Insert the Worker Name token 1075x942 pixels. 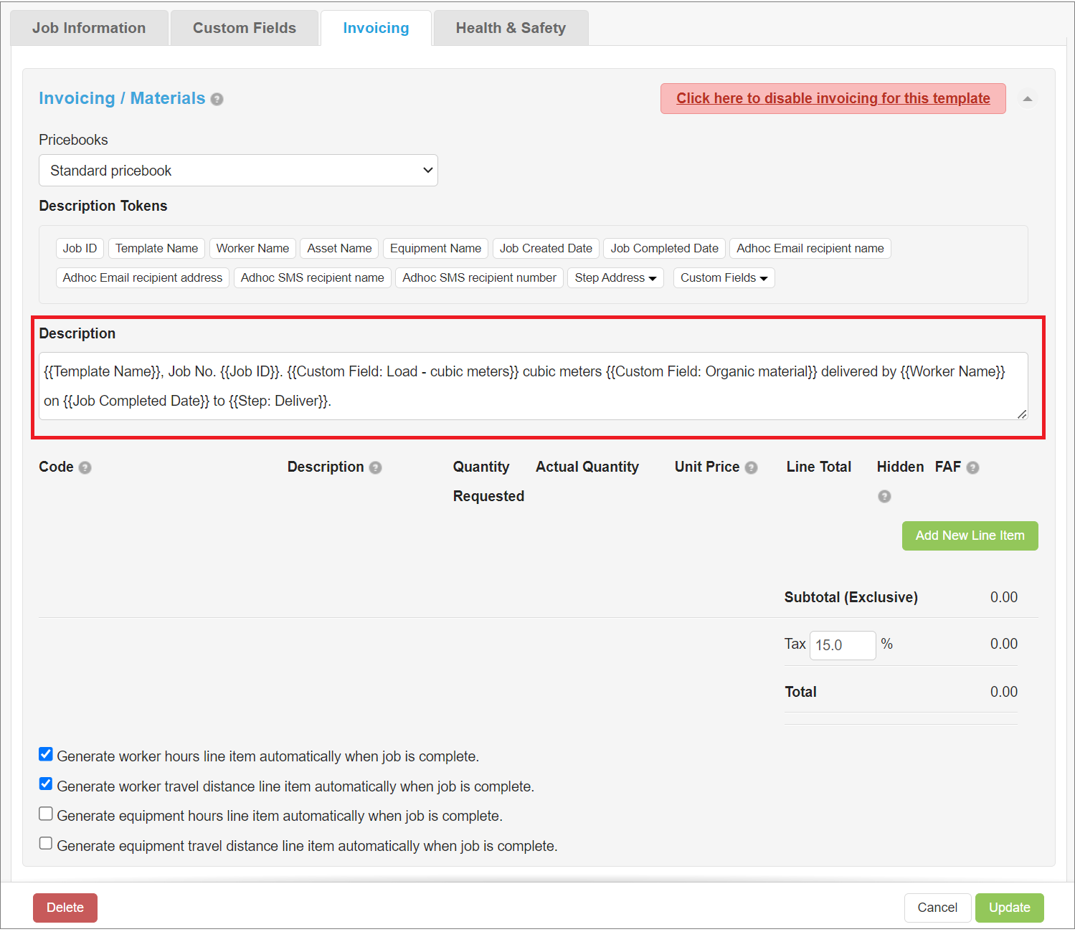pos(252,248)
